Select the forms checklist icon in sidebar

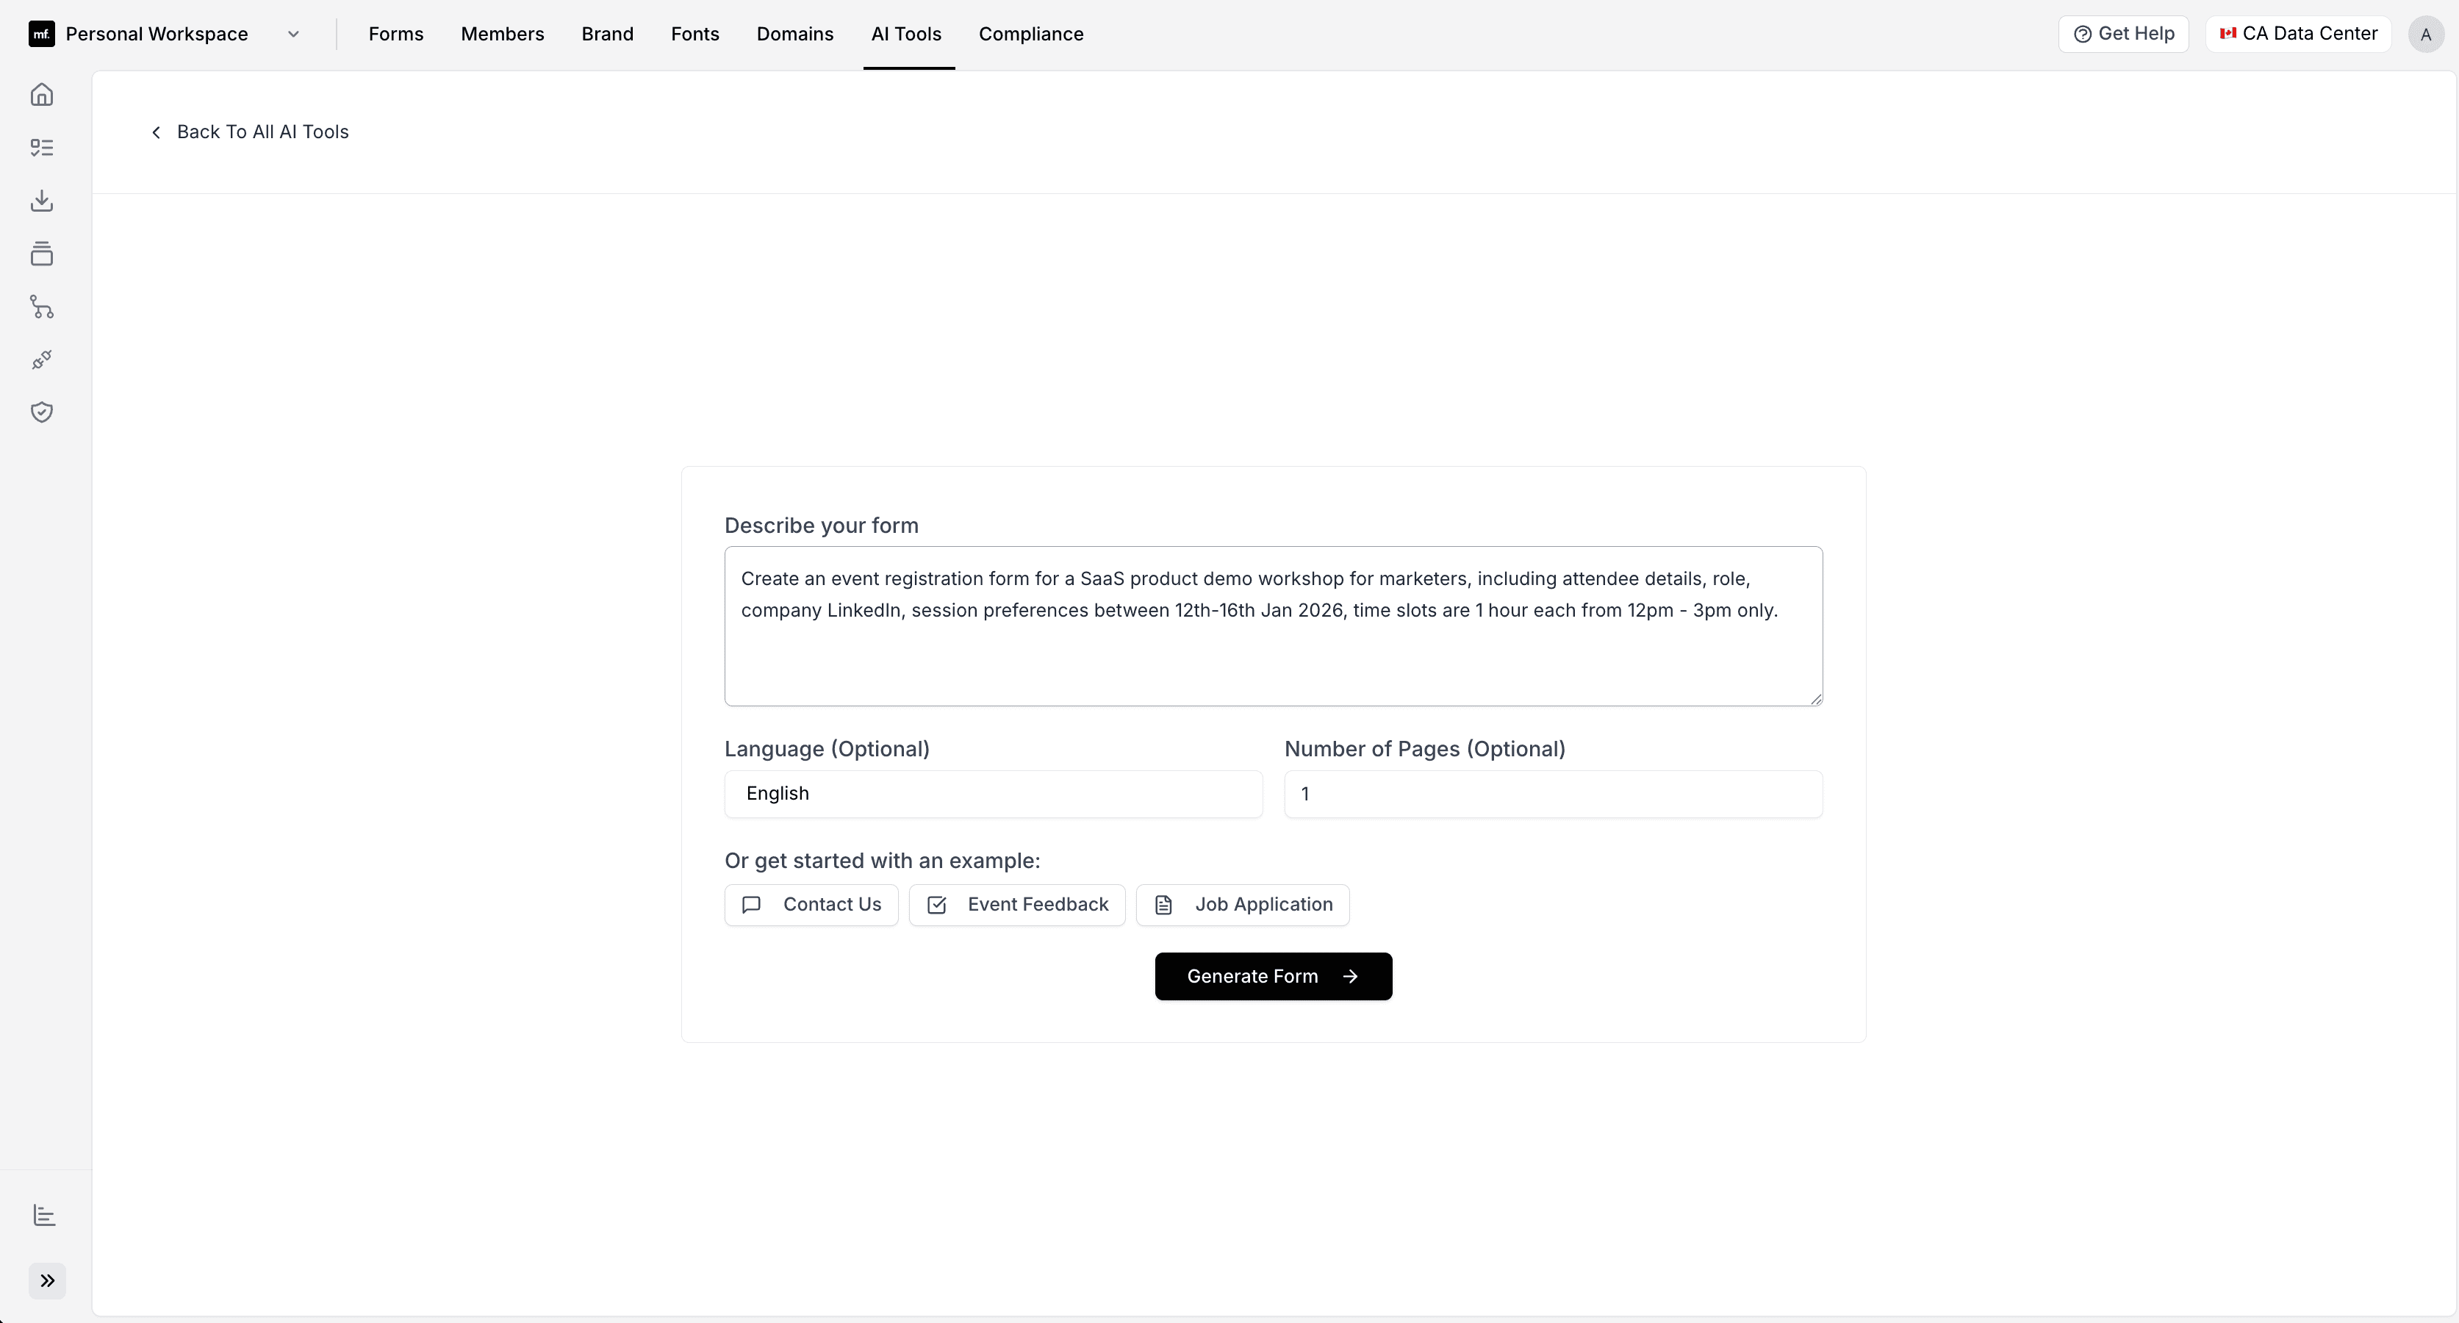pos(42,147)
